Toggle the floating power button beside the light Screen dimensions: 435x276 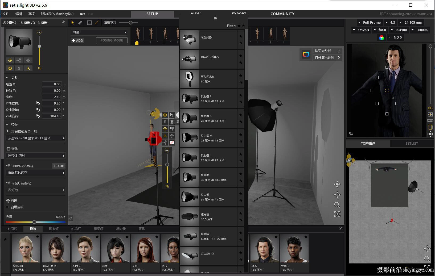click(x=165, y=115)
